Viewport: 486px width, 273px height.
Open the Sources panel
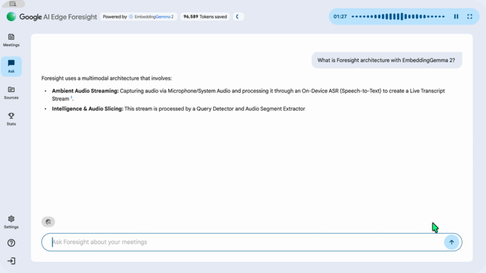tap(11, 93)
